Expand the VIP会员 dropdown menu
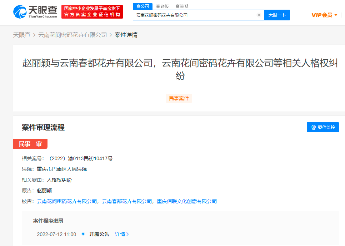The height and width of the screenshot is (246, 345). click(324, 15)
